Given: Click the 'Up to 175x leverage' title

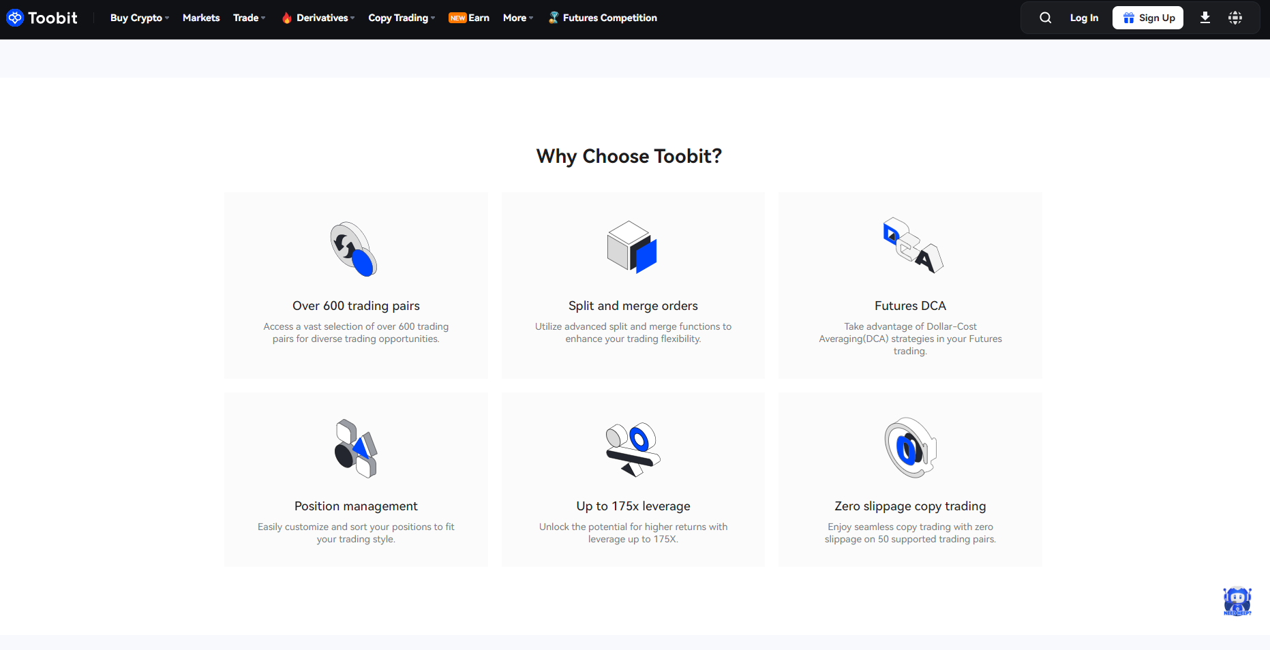Looking at the screenshot, I should [x=633, y=506].
